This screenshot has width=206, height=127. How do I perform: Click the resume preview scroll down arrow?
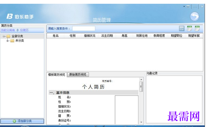coord(141,122)
